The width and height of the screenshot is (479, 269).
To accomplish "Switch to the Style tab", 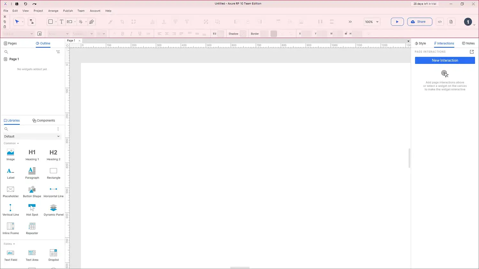I will pos(420,43).
